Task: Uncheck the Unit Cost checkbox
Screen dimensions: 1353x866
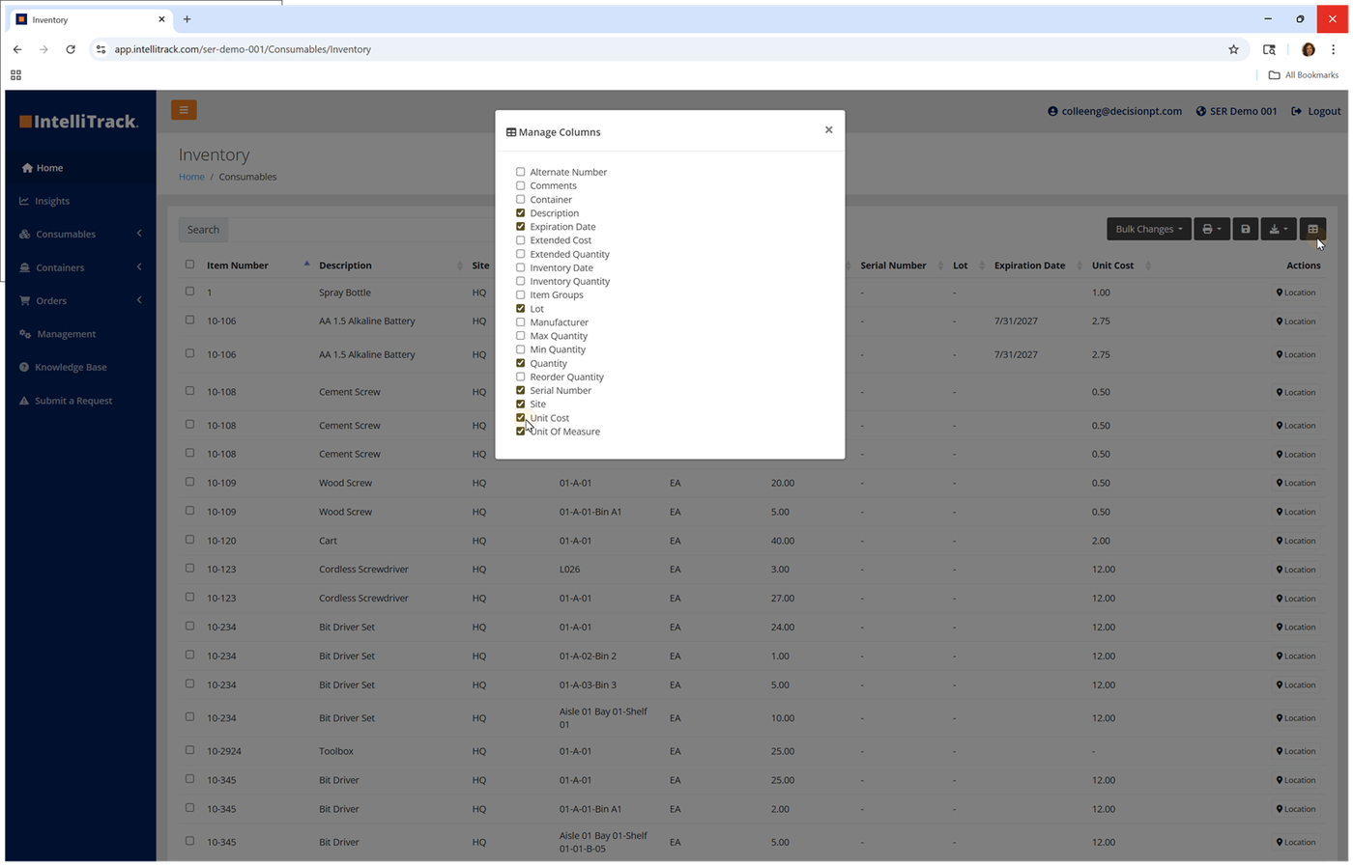Action: (x=520, y=418)
